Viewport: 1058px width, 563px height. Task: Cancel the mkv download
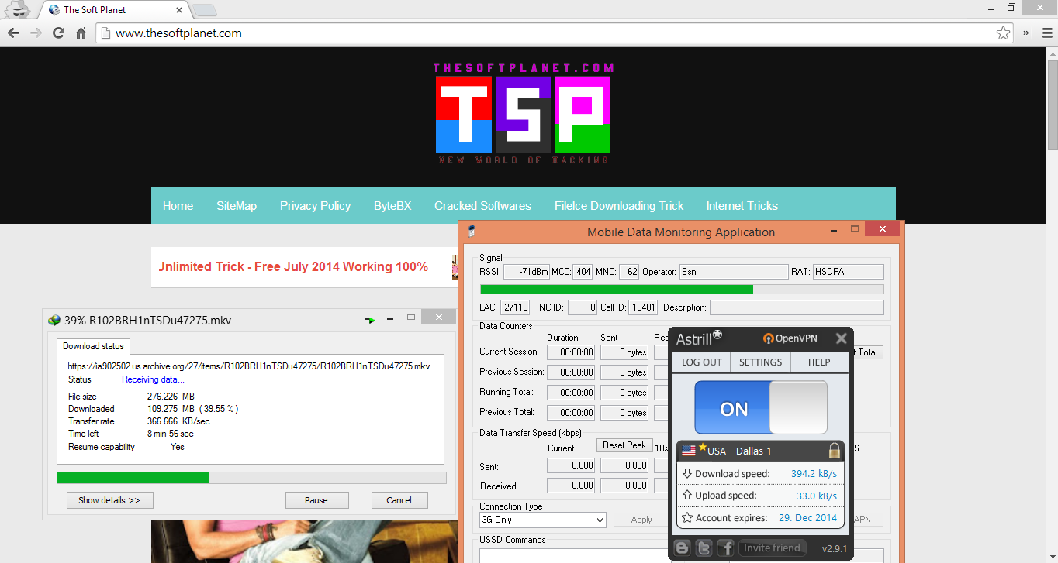pos(399,500)
